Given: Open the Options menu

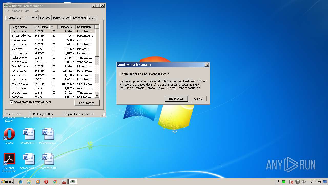Looking at the screenshot, I should (x=17, y=11).
